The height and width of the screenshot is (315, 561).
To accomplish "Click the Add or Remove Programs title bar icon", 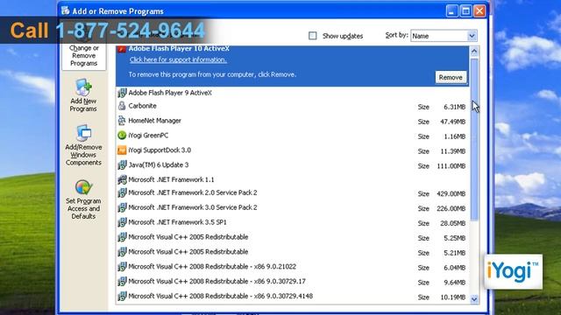I will coord(65,10).
